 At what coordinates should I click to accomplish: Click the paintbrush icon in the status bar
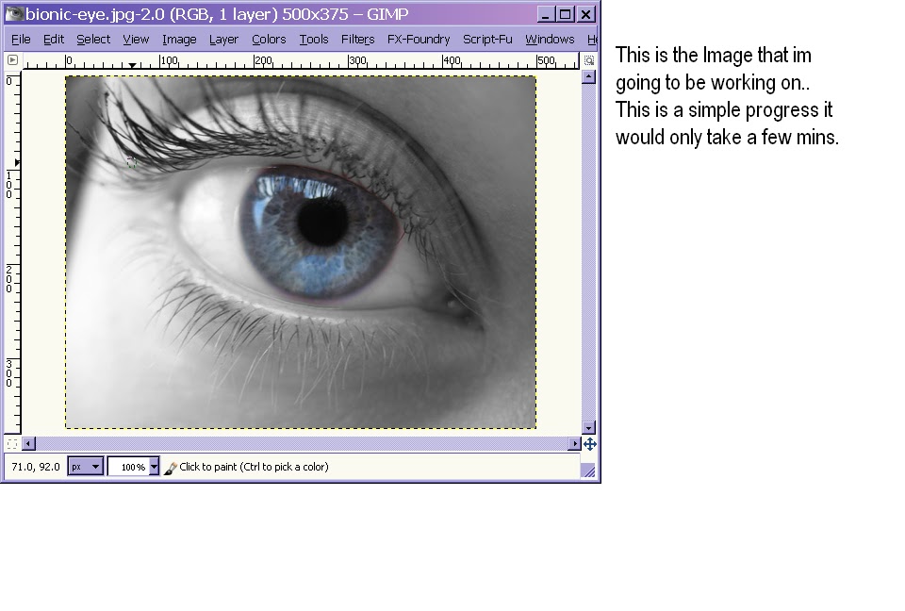pyautogui.click(x=172, y=466)
